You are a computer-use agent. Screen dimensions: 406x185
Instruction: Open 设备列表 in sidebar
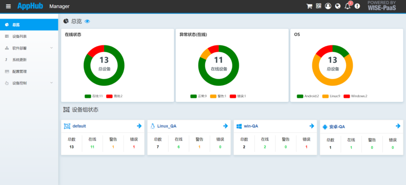click(x=29, y=36)
